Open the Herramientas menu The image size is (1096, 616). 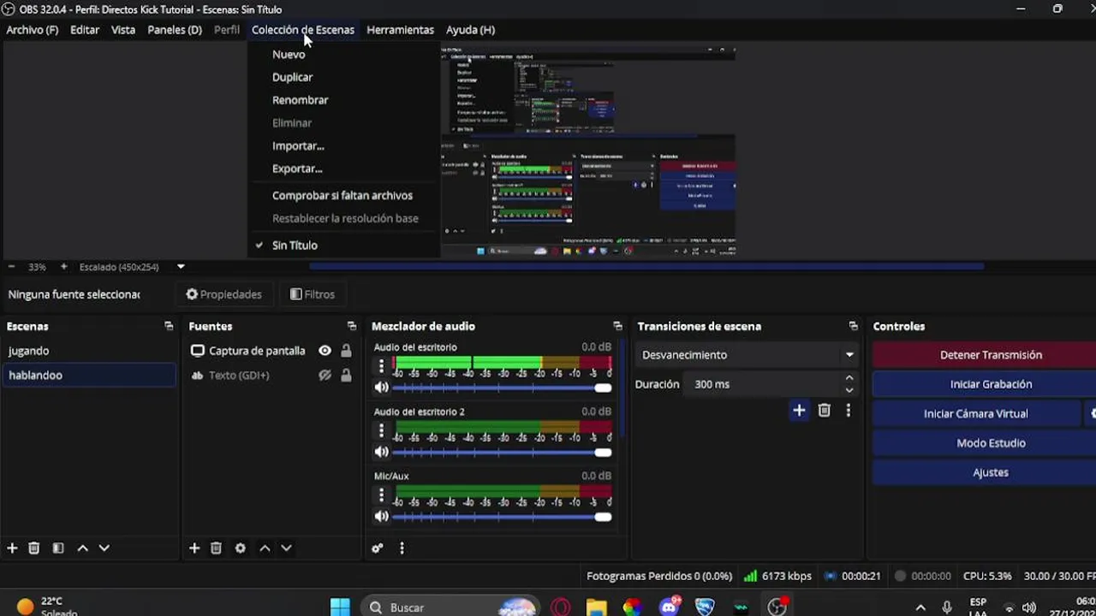pos(400,30)
